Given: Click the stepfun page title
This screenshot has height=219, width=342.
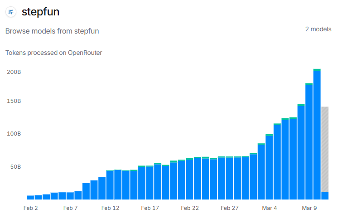Looking at the screenshot, I should click(40, 12).
